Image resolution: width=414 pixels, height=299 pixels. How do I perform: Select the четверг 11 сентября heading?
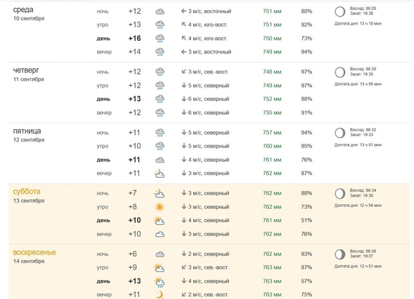coord(28,74)
